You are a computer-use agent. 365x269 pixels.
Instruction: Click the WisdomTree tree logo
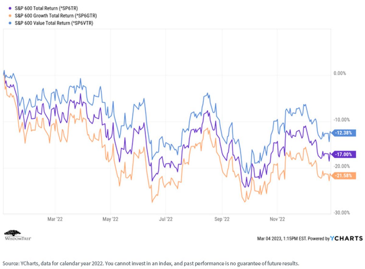tap(18, 235)
